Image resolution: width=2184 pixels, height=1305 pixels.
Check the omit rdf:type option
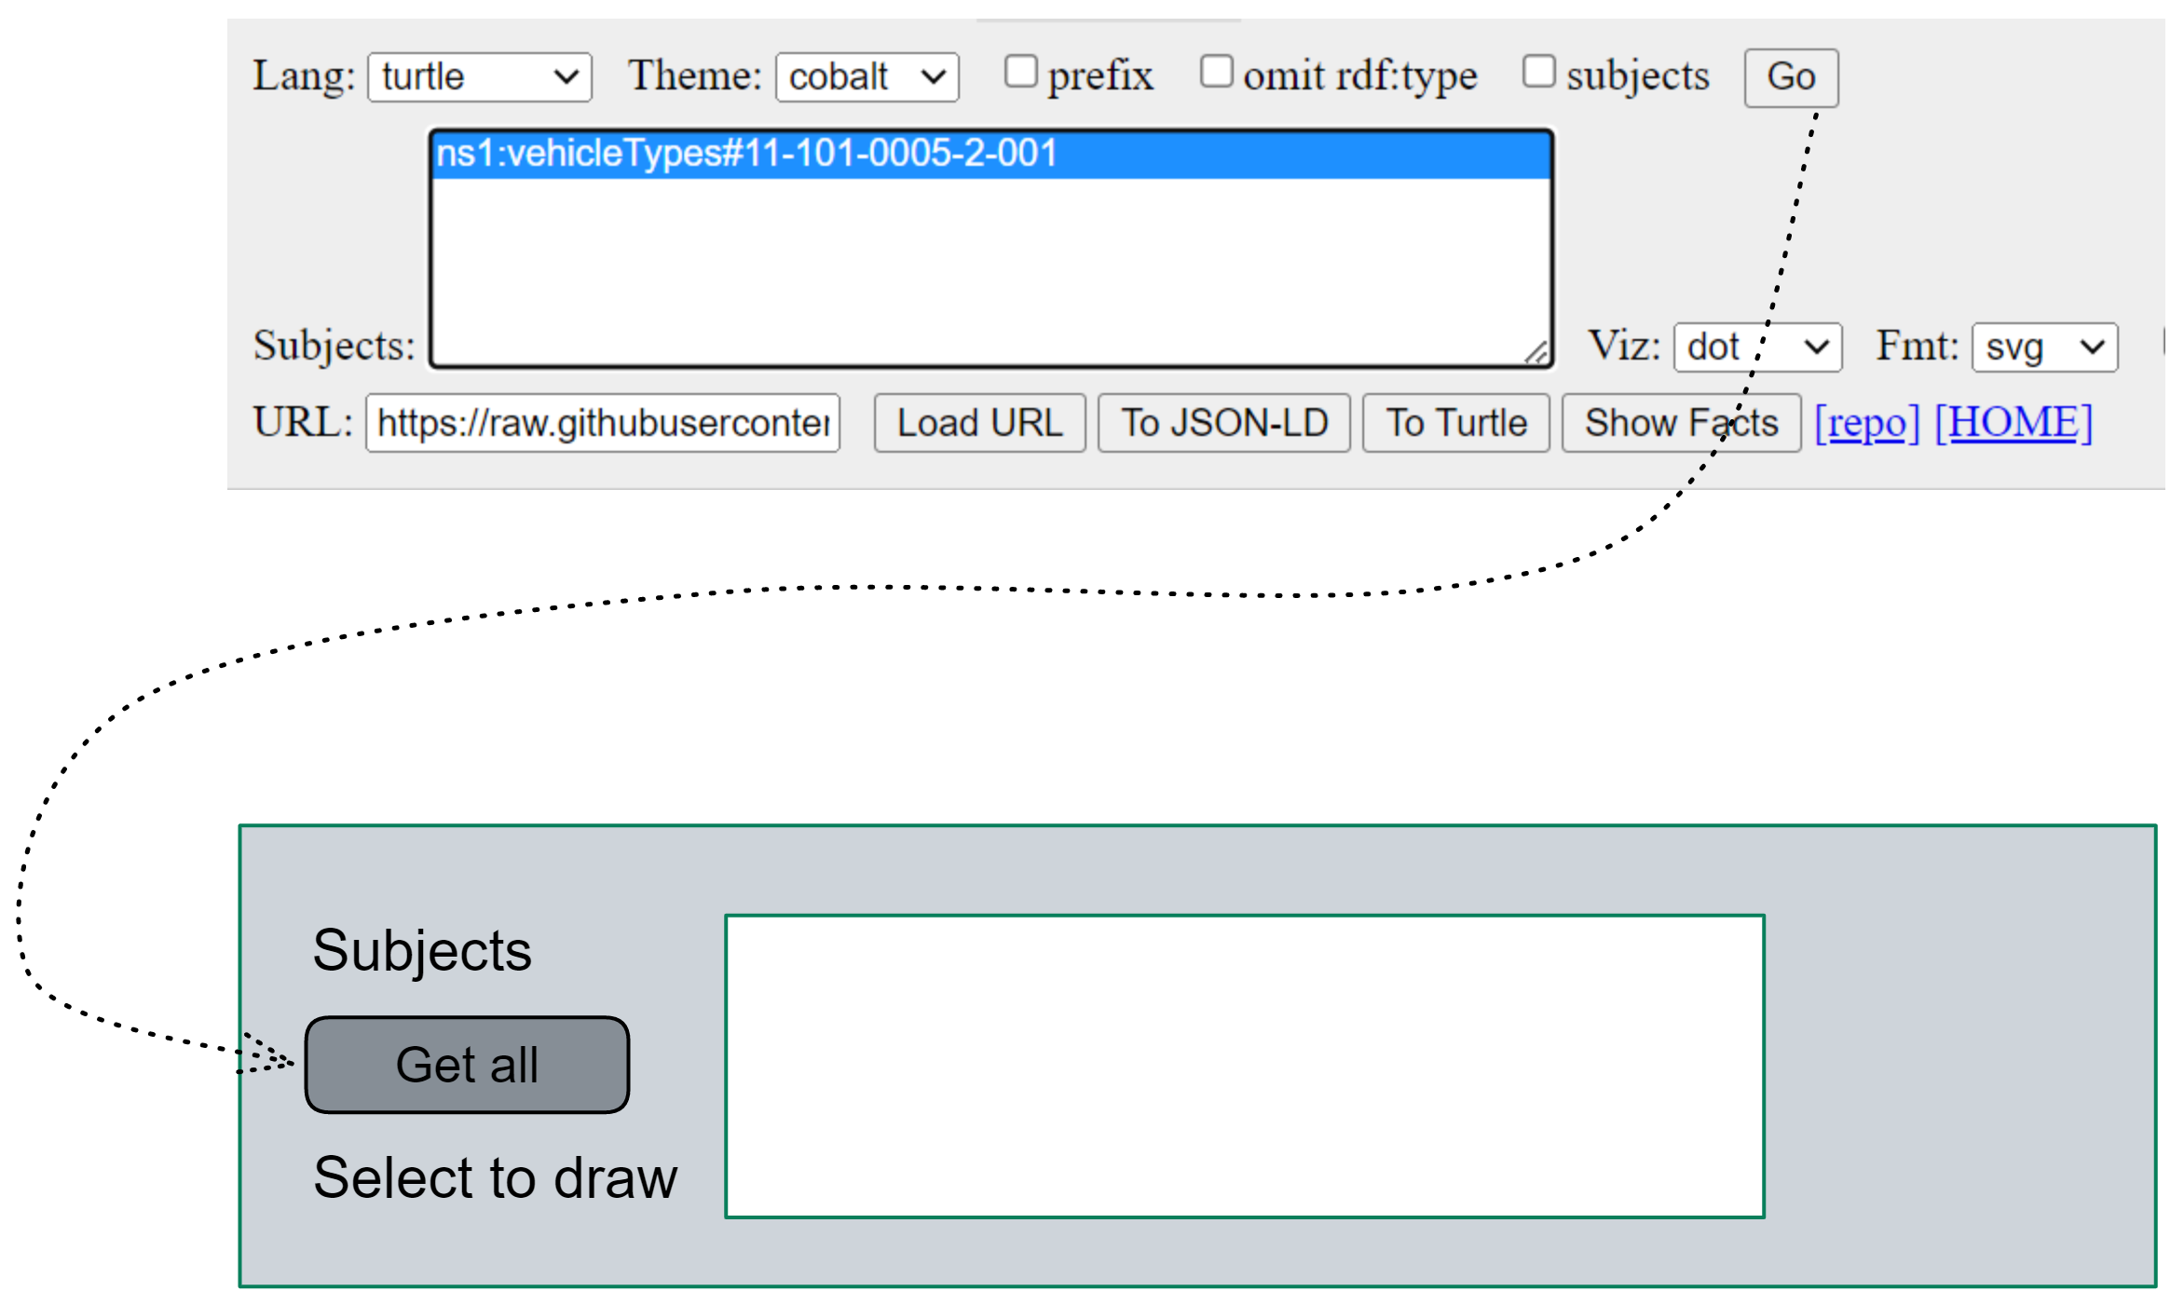point(1217,70)
